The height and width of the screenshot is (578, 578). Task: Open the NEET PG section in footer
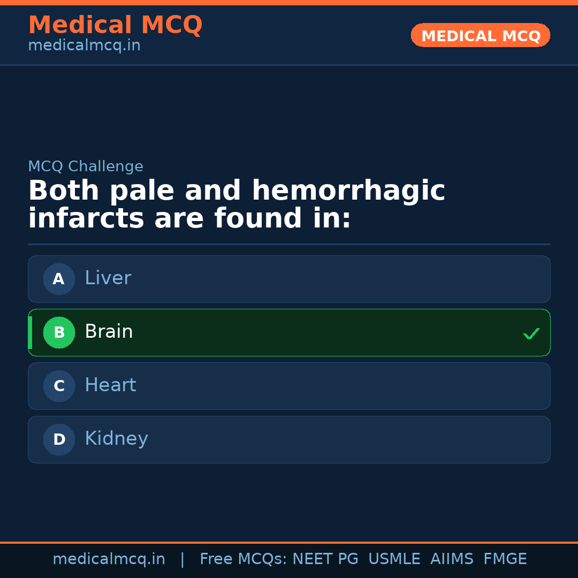(x=325, y=559)
